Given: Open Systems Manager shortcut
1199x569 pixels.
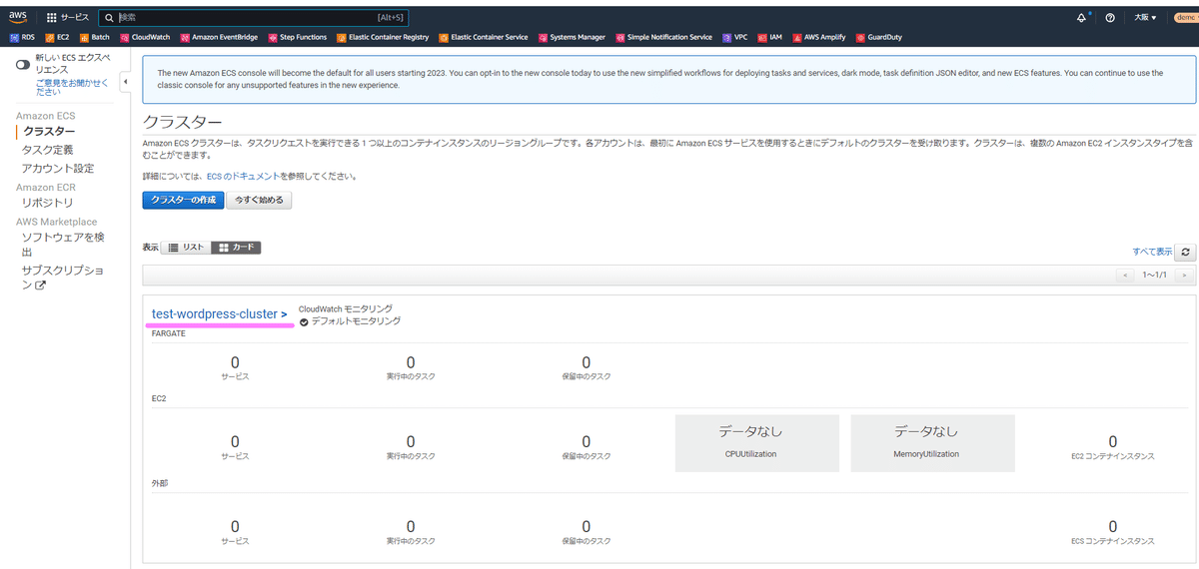Looking at the screenshot, I should [572, 37].
